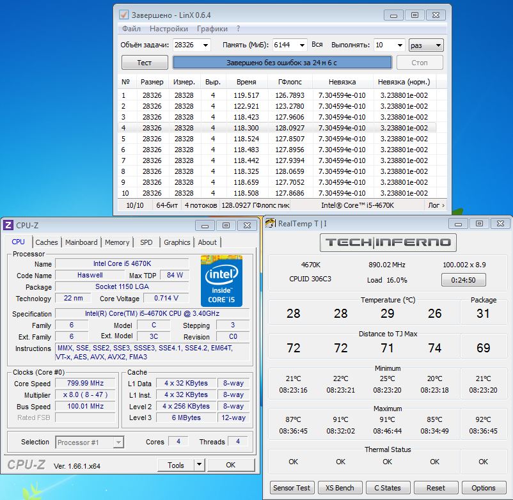Image resolution: width=513 pixels, height=500 pixels.
Task: Sort by the Размер column header
Action: pos(152,82)
